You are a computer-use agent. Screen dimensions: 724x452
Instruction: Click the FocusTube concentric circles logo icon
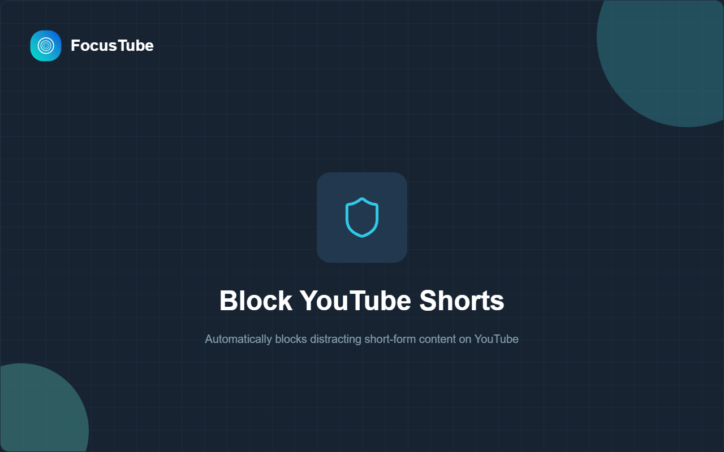(x=46, y=46)
